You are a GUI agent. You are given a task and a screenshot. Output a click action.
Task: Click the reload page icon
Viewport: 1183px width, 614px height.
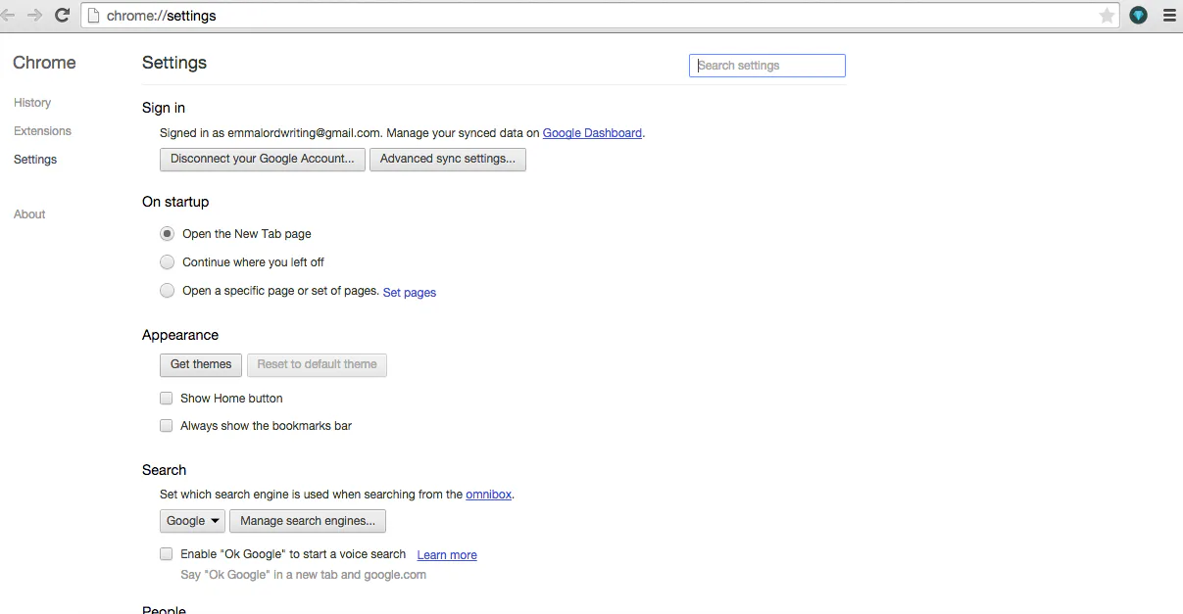pos(62,15)
